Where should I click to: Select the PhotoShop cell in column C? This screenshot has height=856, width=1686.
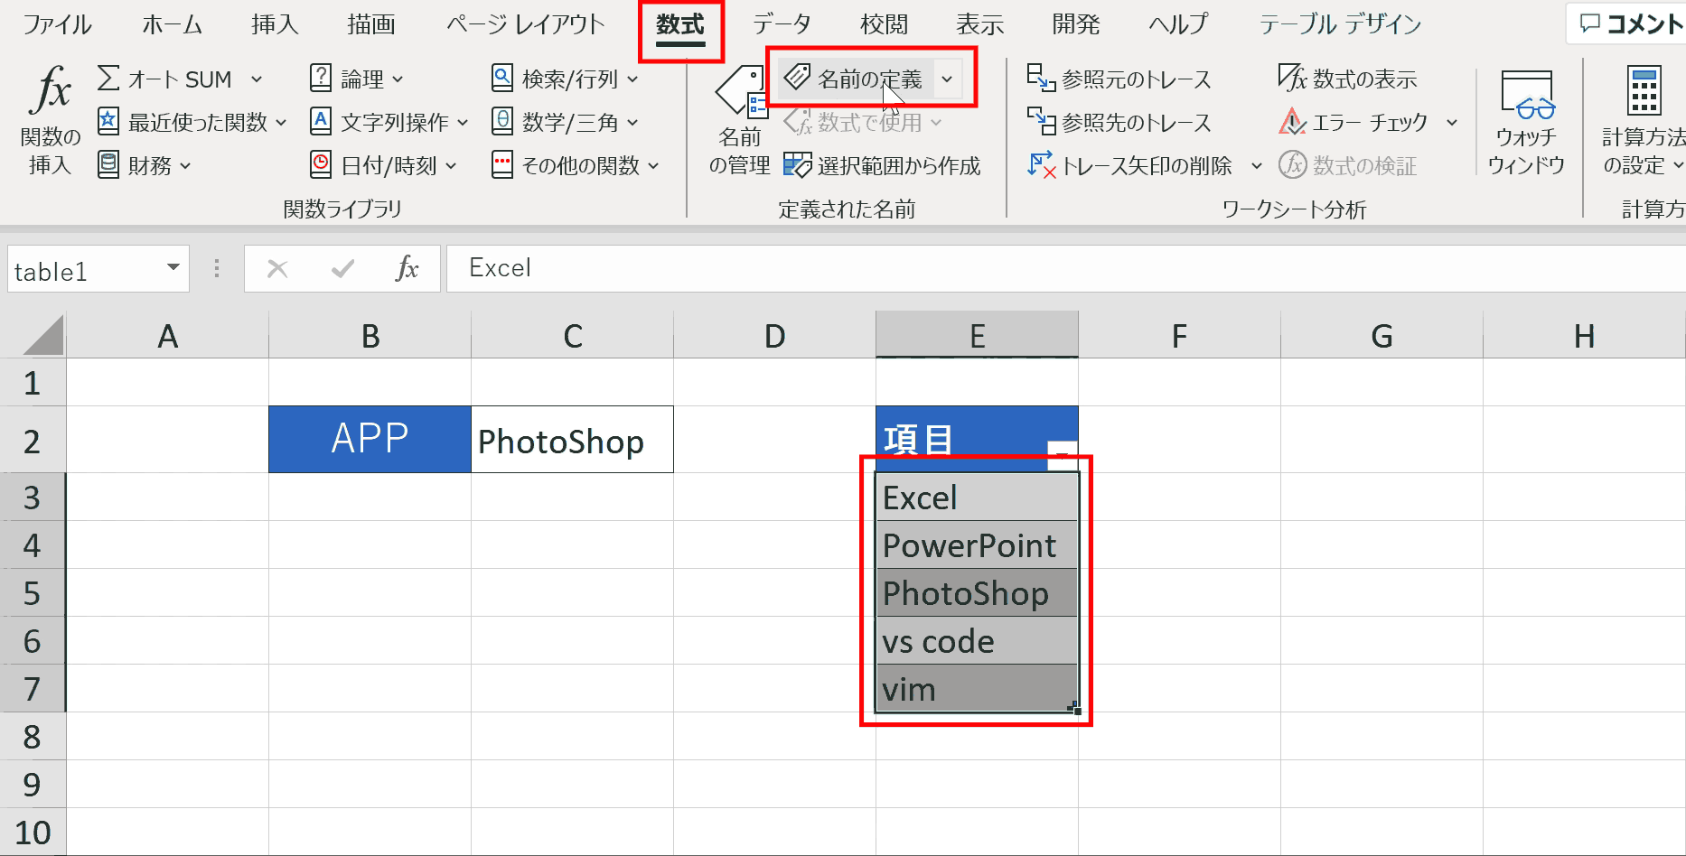point(572,439)
